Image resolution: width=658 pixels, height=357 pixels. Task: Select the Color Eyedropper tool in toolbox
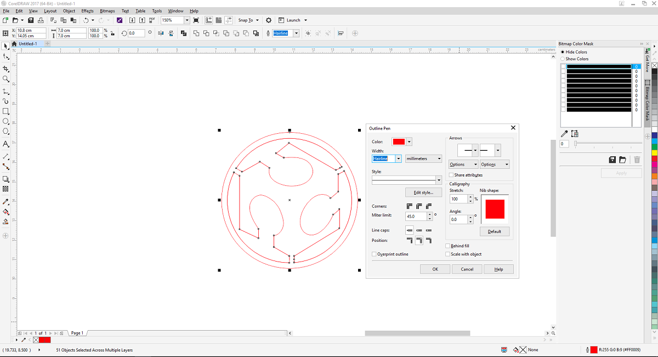coord(5,201)
